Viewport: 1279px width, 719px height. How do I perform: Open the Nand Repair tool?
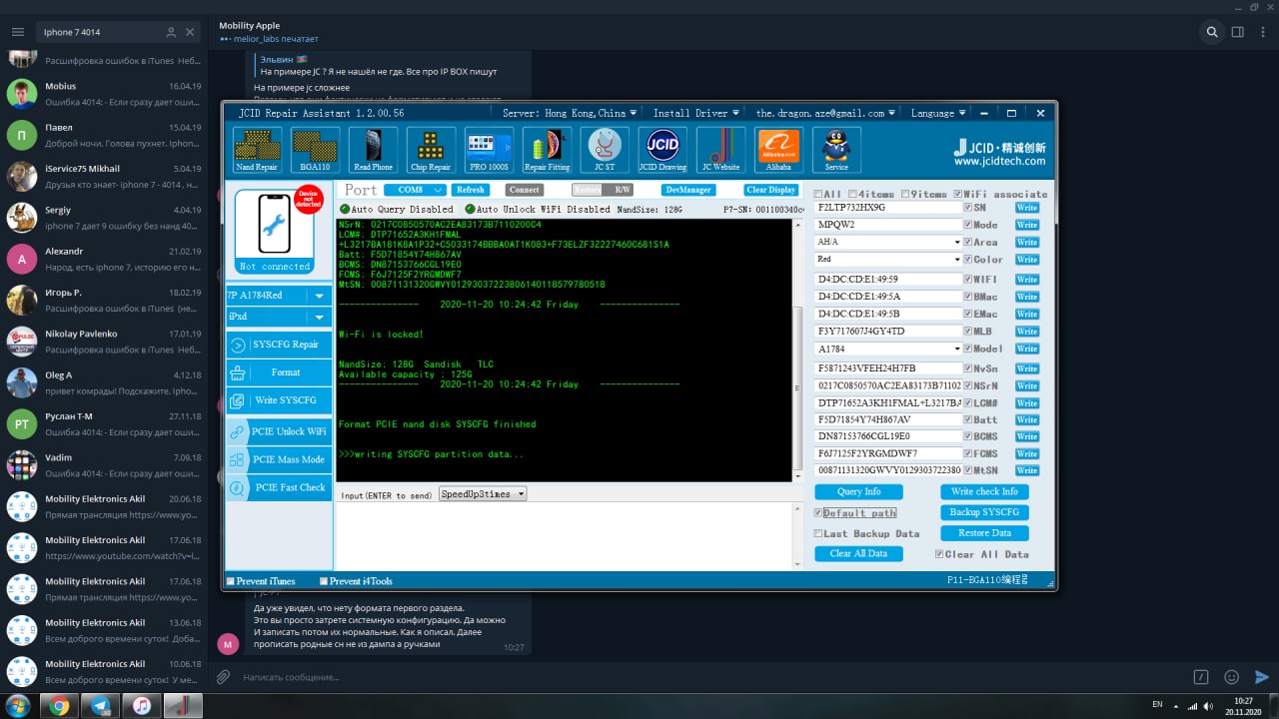point(256,150)
